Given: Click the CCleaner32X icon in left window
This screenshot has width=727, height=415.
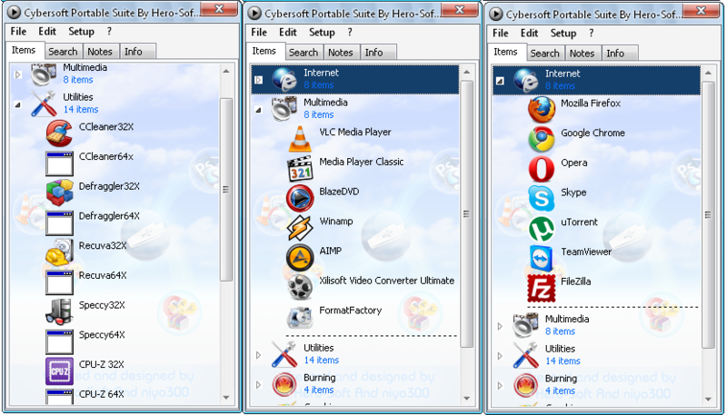Looking at the screenshot, I should [x=59, y=133].
